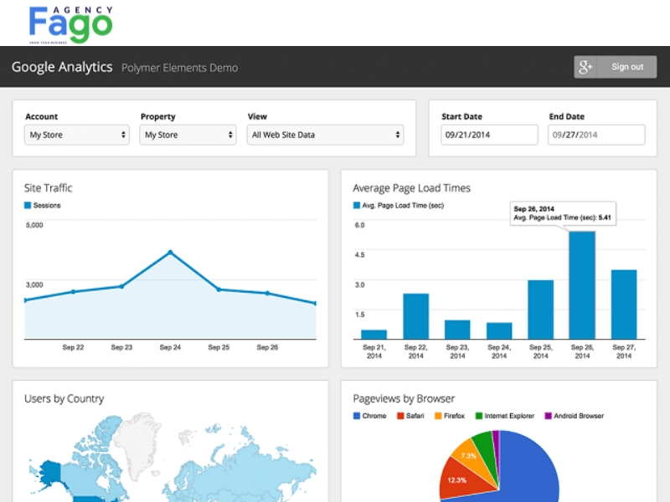Click the Sep 27, 2014 load time bar
The height and width of the screenshot is (502, 670).
pyautogui.click(x=624, y=305)
